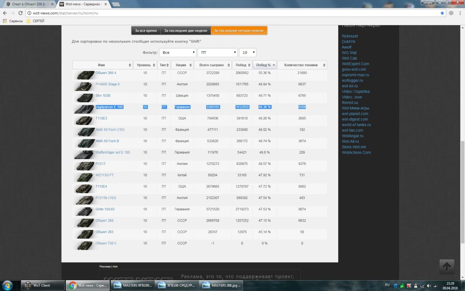The height and width of the screenshot is (291, 465).
Task: Switch to 'За последние две недели'
Action: 186,31
